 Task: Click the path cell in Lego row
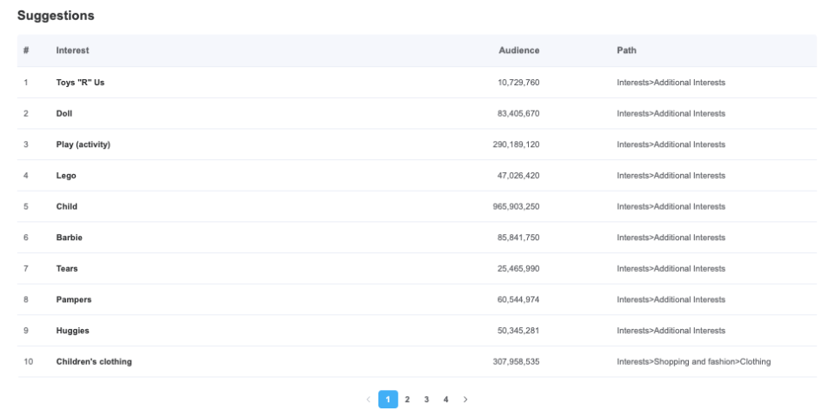pos(671,176)
